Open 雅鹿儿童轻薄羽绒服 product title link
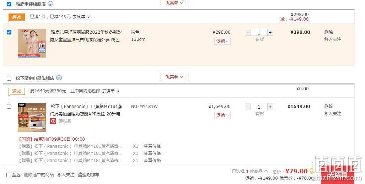365x184 pixels. click(86, 36)
